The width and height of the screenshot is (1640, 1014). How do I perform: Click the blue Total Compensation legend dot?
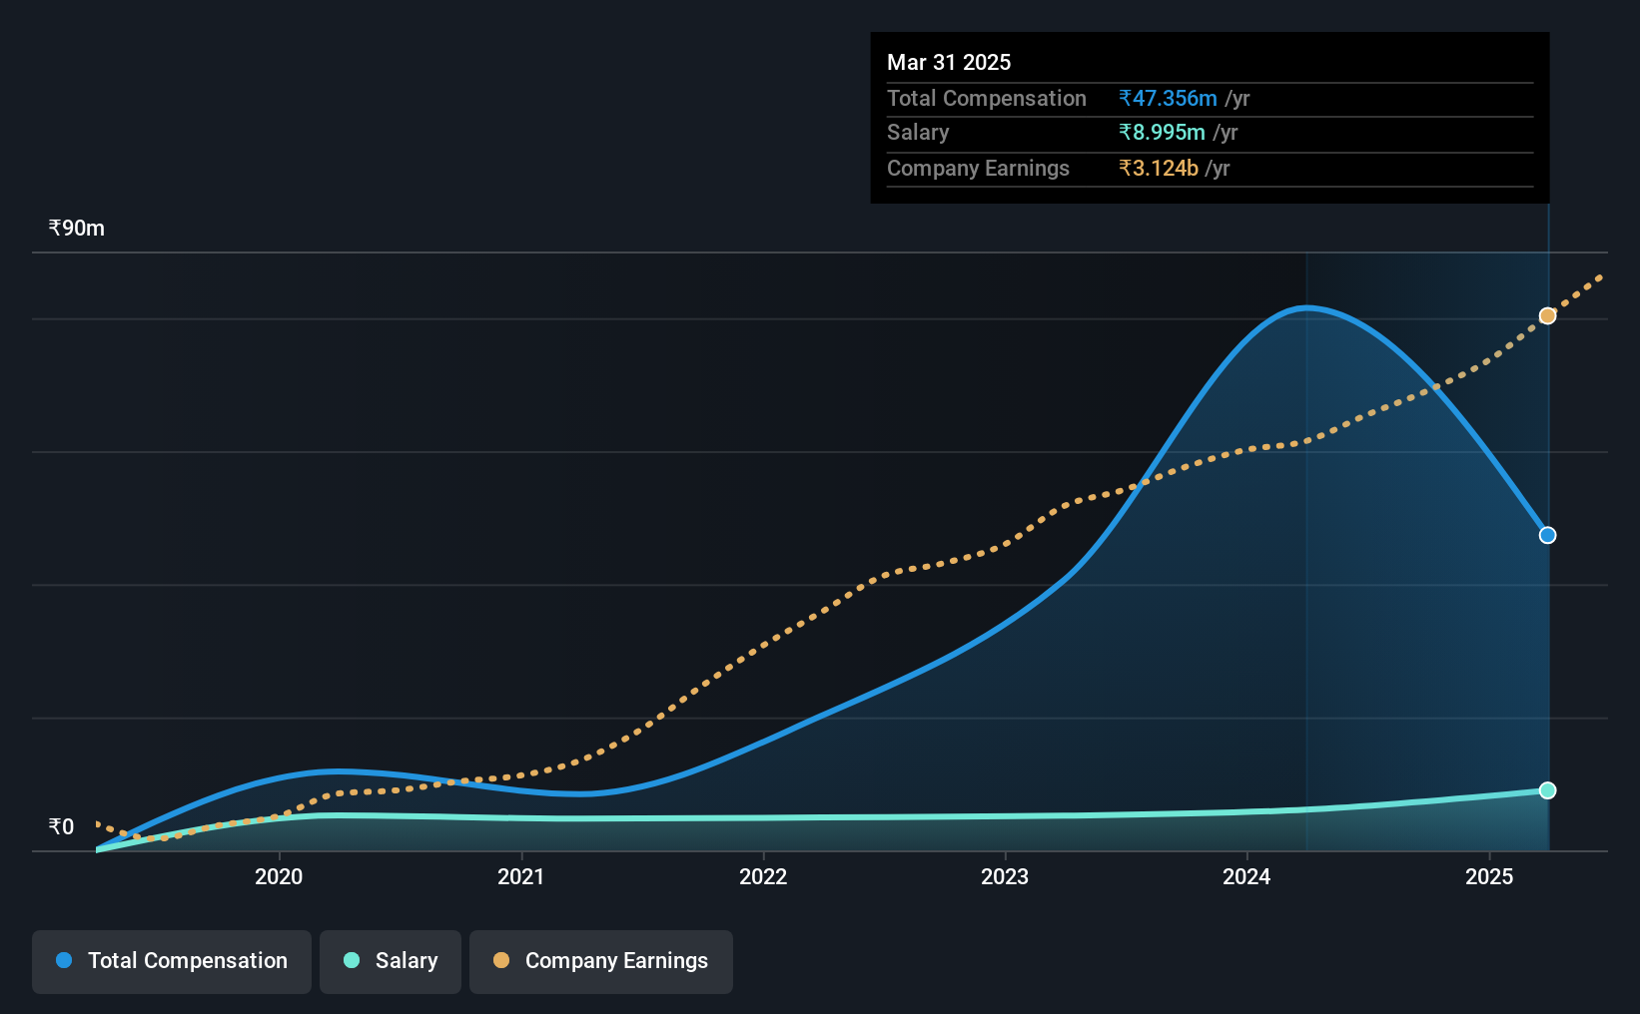[64, 960]
